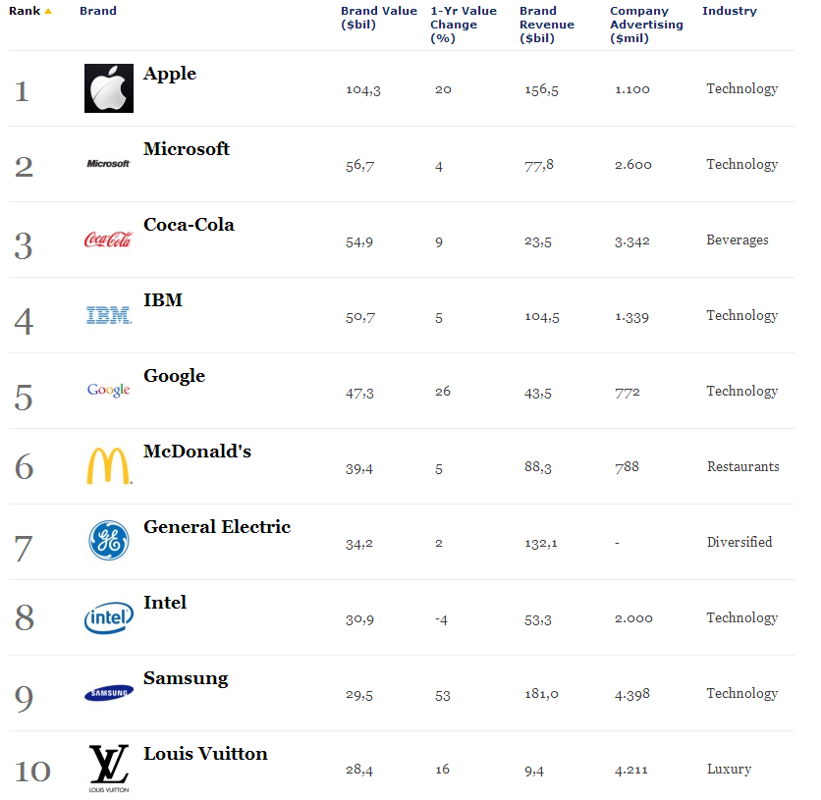Open the Louis Vuitton brand link

coord(205,754)
